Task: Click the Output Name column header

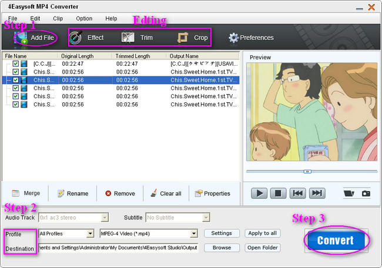Action: pyautogui.click(x=203, y=56)
